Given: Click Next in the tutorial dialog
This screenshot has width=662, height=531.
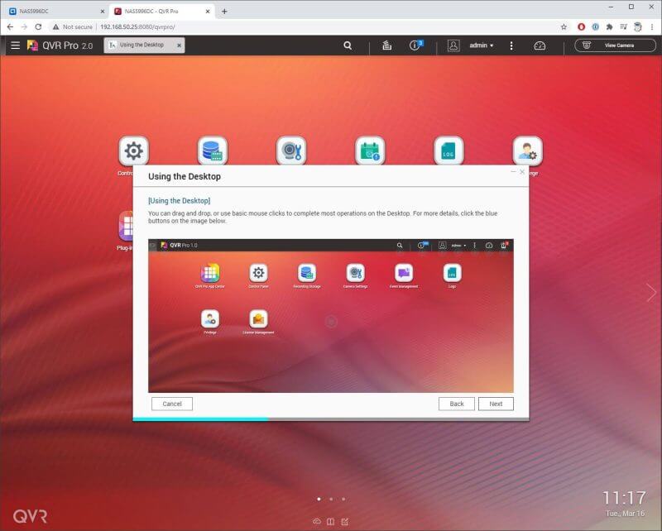Looking at the screenshot, I should (496, 404).
